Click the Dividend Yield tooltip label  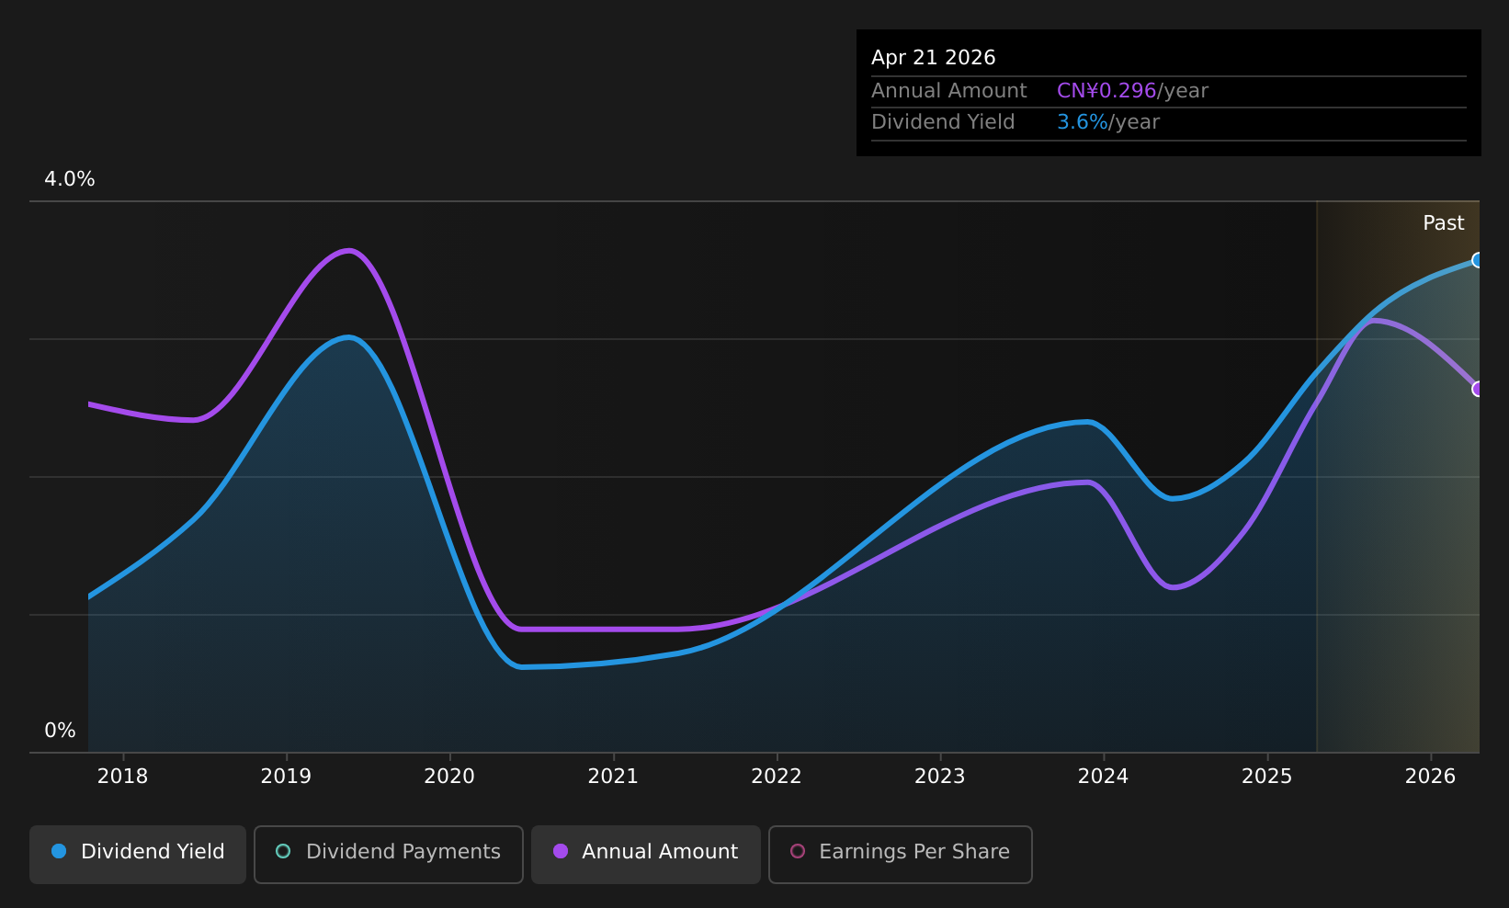coord(943,122)
